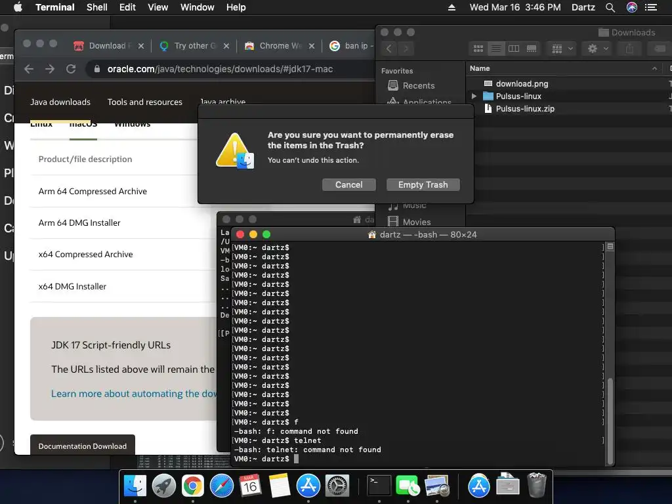This screenshot has height=504, width=672.
Task: Open the Apple menu
Action: tap(18, 7)
